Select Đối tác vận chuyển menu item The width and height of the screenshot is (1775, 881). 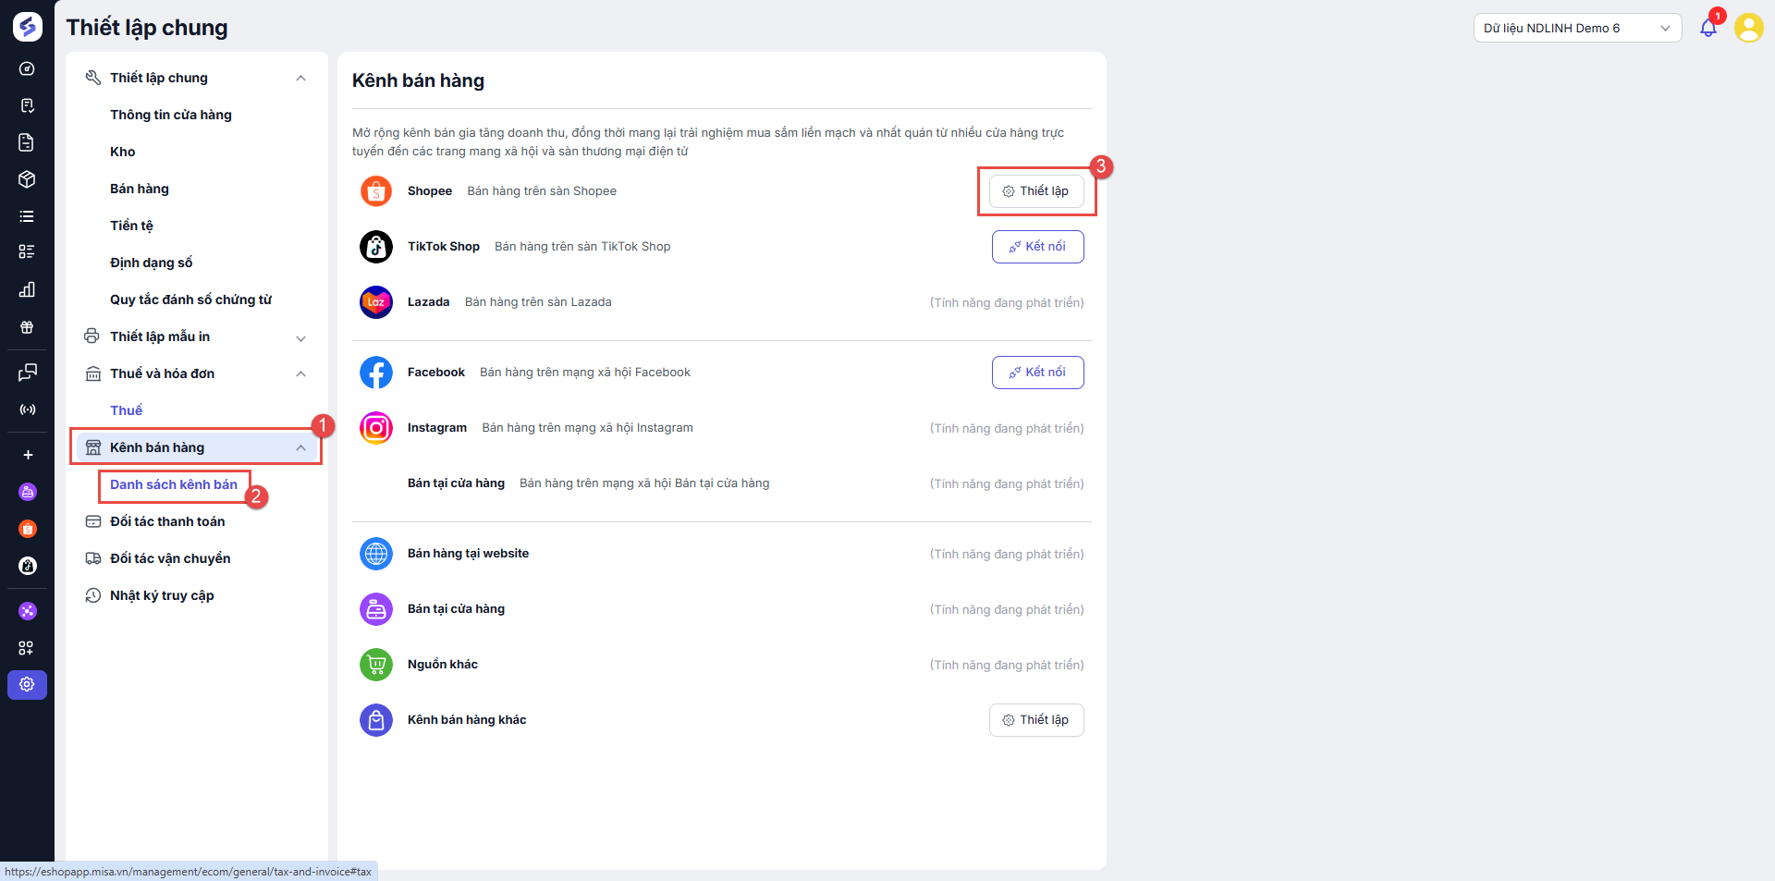coord(170,558)
